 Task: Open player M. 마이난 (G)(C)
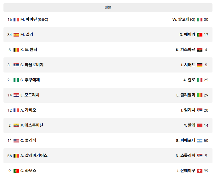(x=34, y=20)
